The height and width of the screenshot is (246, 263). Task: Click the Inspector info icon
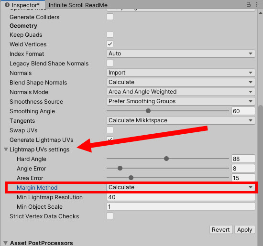[7, 5]
